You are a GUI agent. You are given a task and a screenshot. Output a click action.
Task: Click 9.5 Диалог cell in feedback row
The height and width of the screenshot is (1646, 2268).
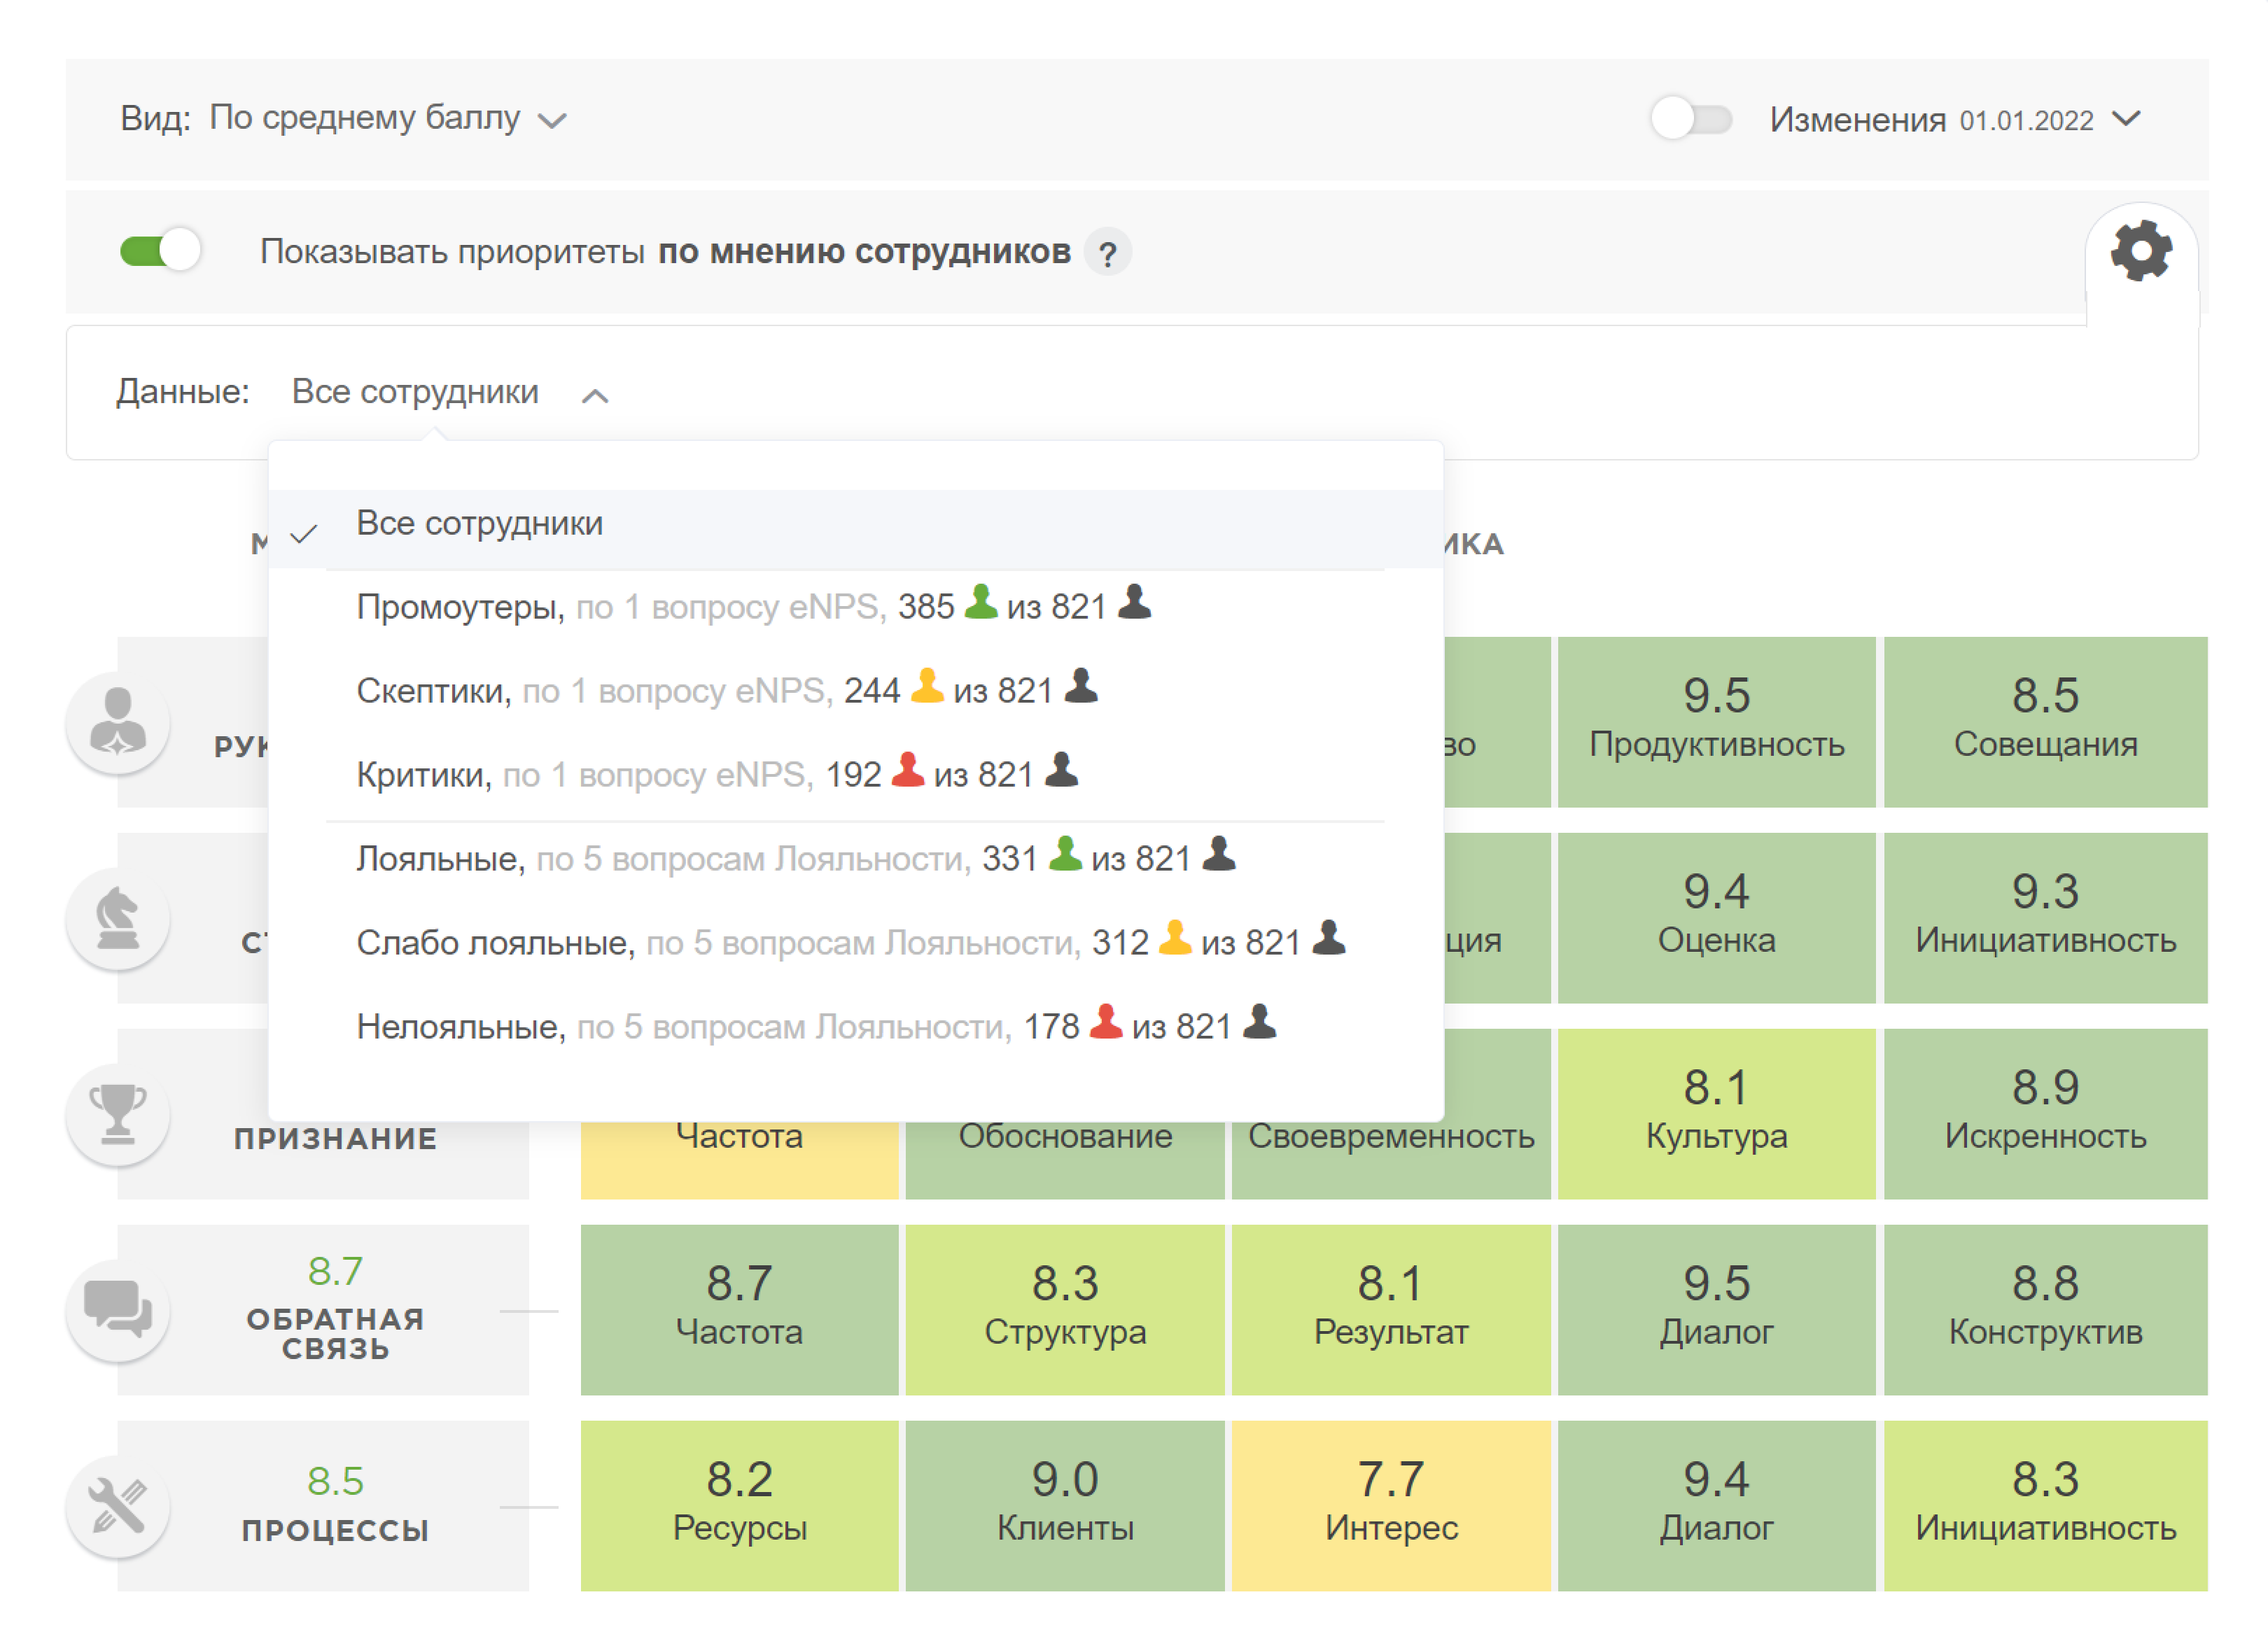coord(1716,1309)
